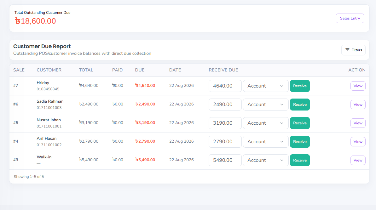Click the PAID column header
Viewport: 376px width, 210px height.
(x=117, y=70)
